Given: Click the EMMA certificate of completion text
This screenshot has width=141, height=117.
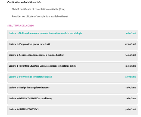Looking at the screenshot, I should (x=39, y=9).
